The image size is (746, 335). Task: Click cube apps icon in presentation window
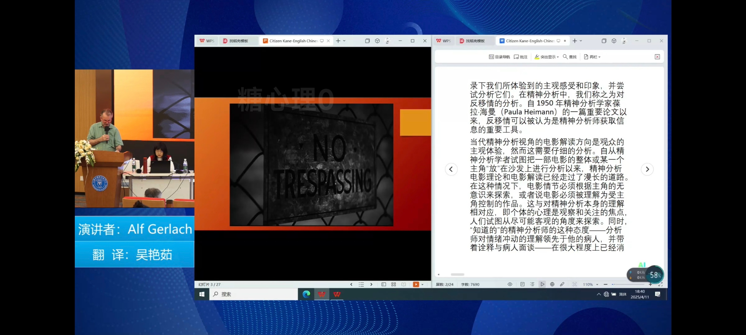pos(377,41)
